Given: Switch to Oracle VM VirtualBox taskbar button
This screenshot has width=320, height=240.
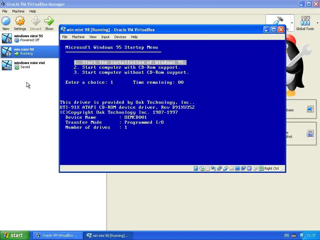Looking at the screenshot, I should [x=58, y=236].
